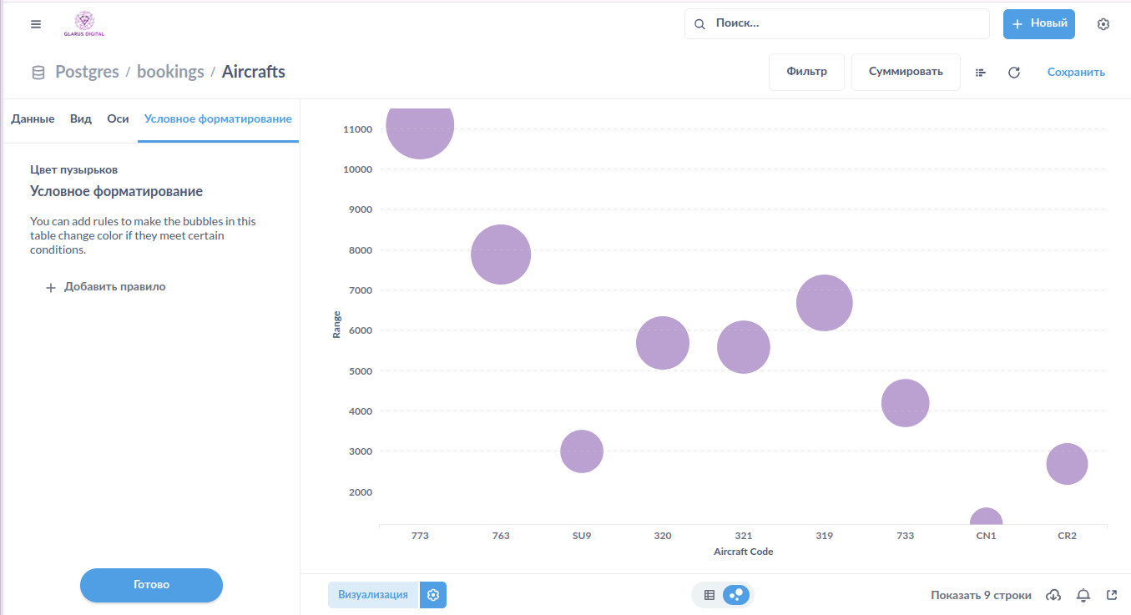
Task: Switch to the Оси tab
Action: 118,119
